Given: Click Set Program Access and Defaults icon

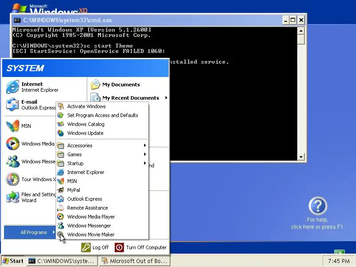Looking at the screenshot, I should (x=61, y=115).
